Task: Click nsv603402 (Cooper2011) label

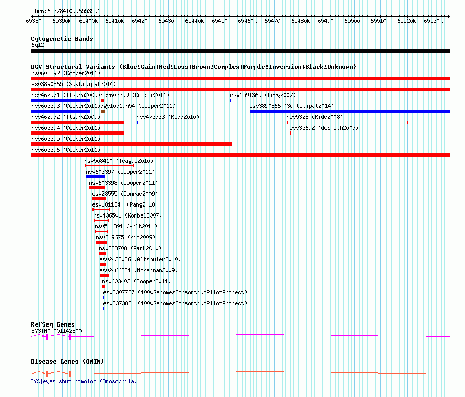Action: [136, 281]
